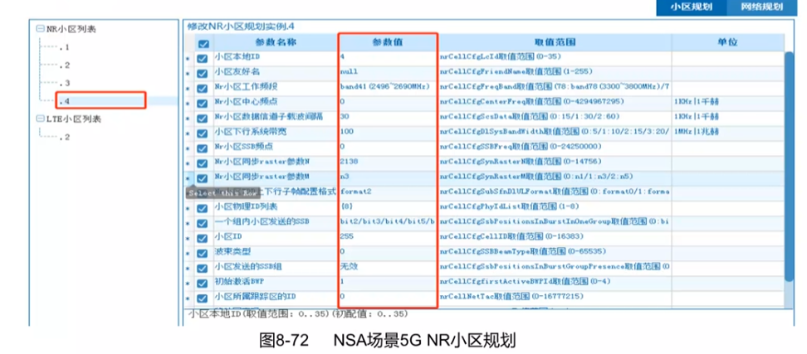The width and height of the screenshot is (807, 354).
Task: Uncheck the 波束类型 row checkbox
Action: 203,254
